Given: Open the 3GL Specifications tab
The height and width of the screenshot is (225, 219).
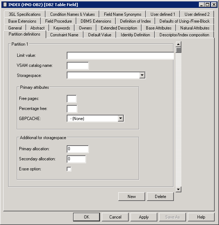Looking at the screenshot, I should (25, 14).
